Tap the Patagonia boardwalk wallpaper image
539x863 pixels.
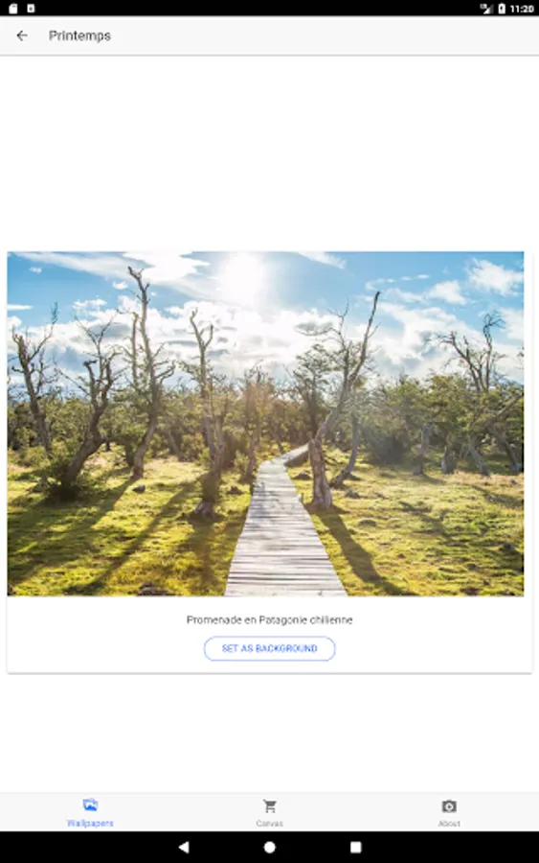click(265, 424)
